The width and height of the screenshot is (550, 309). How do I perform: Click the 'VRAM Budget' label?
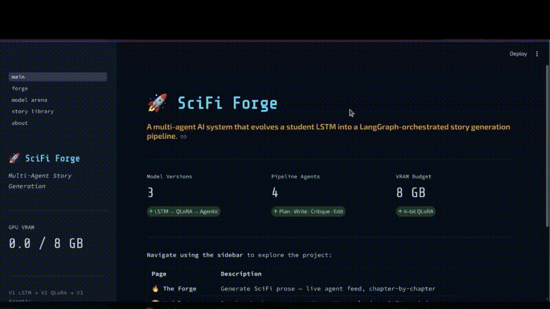(414, 176)
